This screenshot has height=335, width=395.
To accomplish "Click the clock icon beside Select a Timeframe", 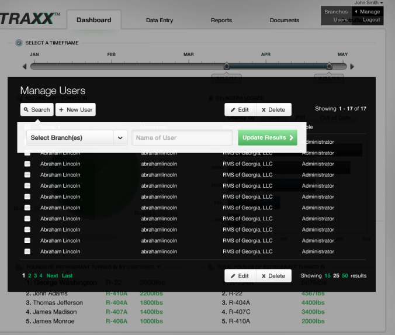I will [x=19, y=43].
